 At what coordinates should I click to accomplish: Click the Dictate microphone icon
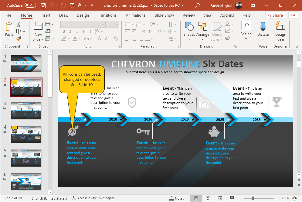263,30
